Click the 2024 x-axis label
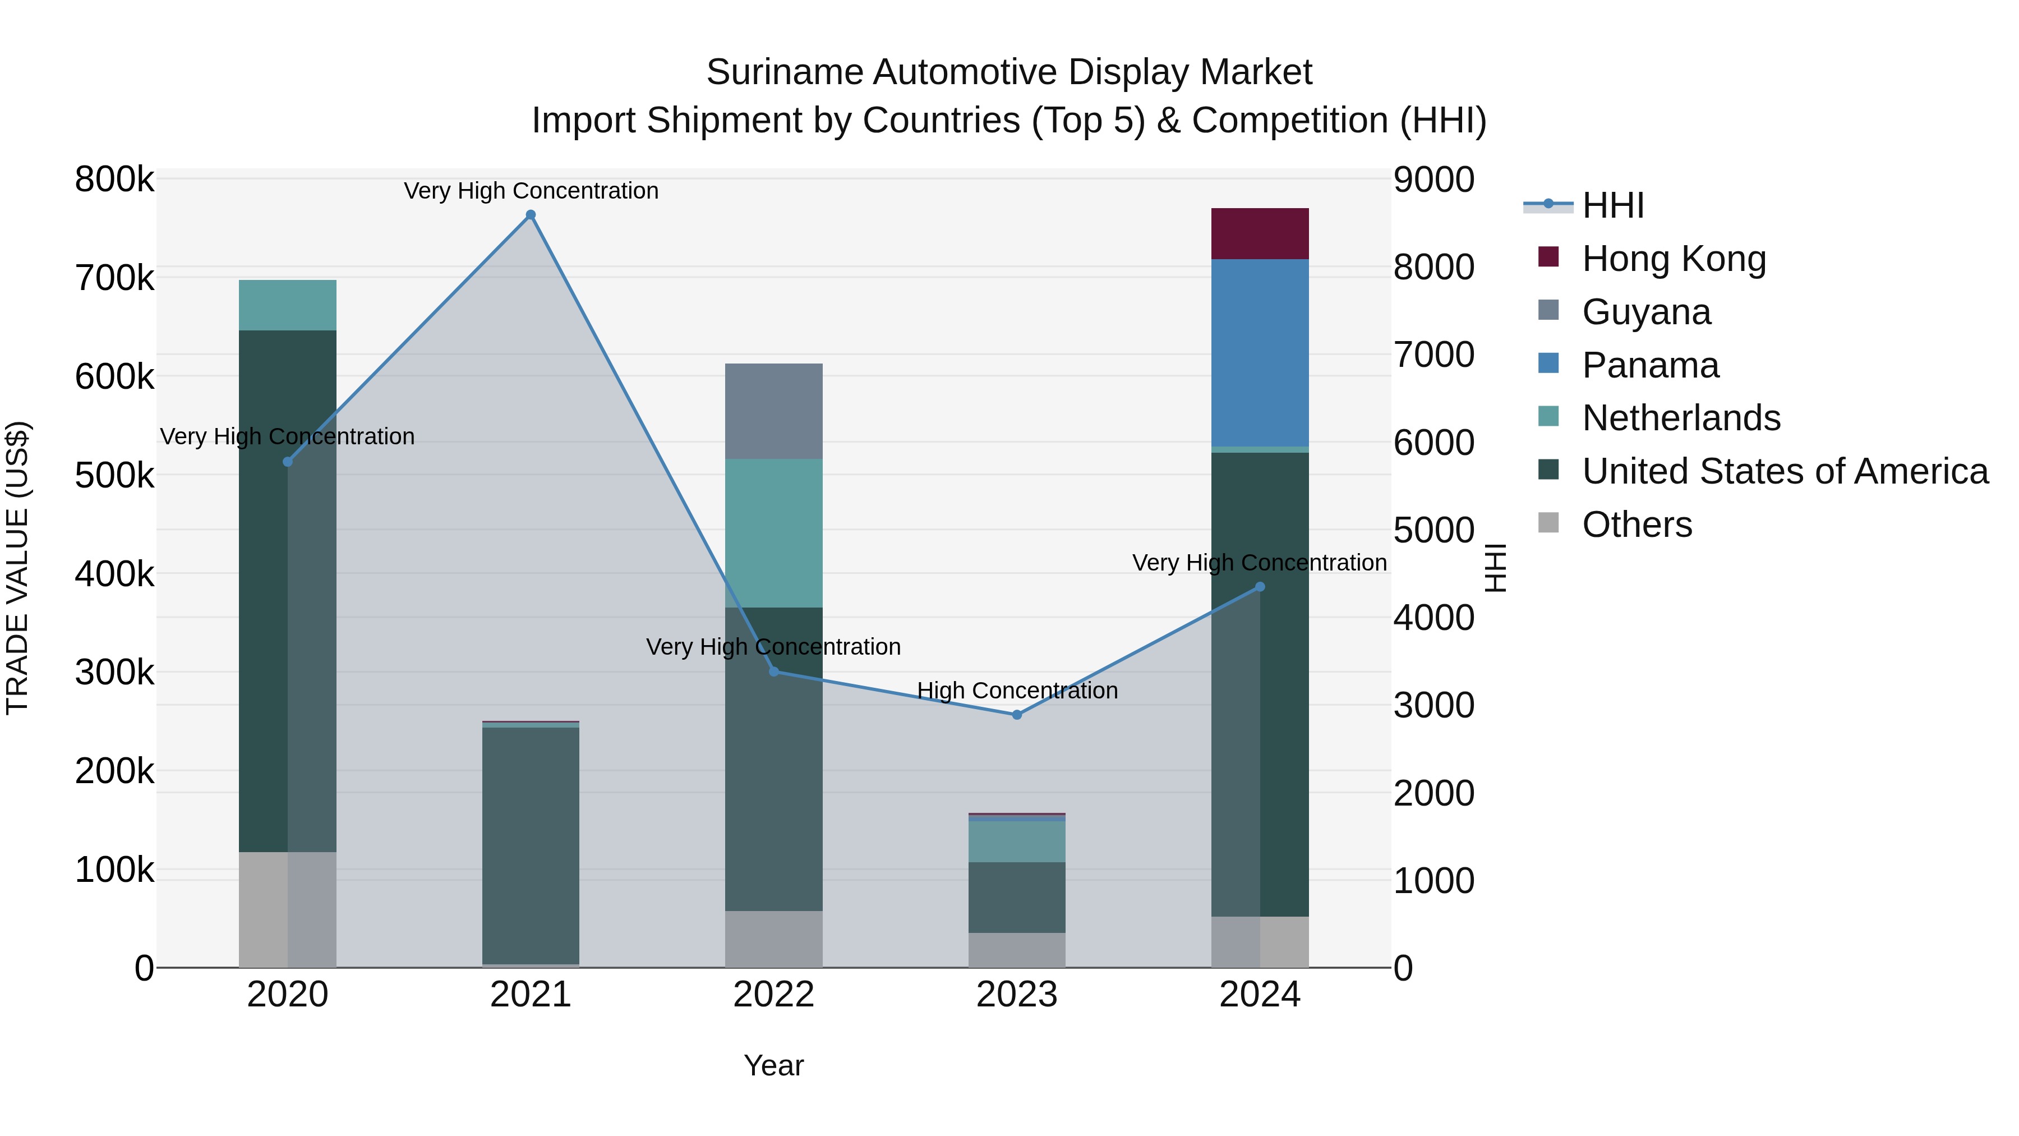The height and width of the screenshot is (1136, 2019). pos(1260,995)
